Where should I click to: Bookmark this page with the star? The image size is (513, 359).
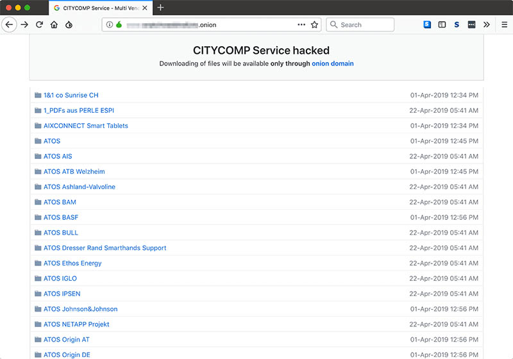[x=314, y=24]
